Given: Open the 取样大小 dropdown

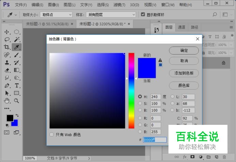Looking at the screenshot, I should tap(56, 15).
